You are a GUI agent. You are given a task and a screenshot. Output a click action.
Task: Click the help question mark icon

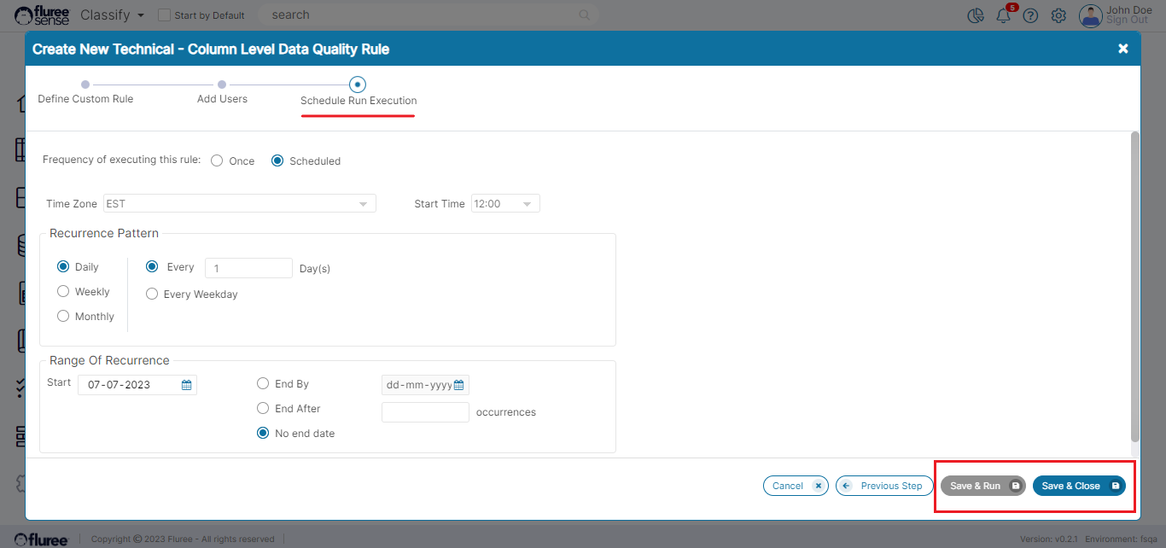click(x=1030, y=15)
